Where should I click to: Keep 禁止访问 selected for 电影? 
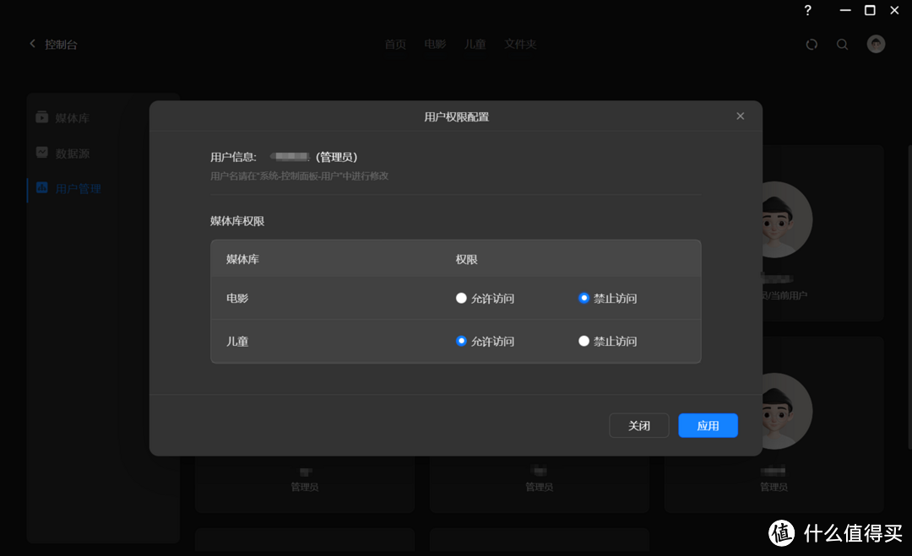[x=584, y=298]
